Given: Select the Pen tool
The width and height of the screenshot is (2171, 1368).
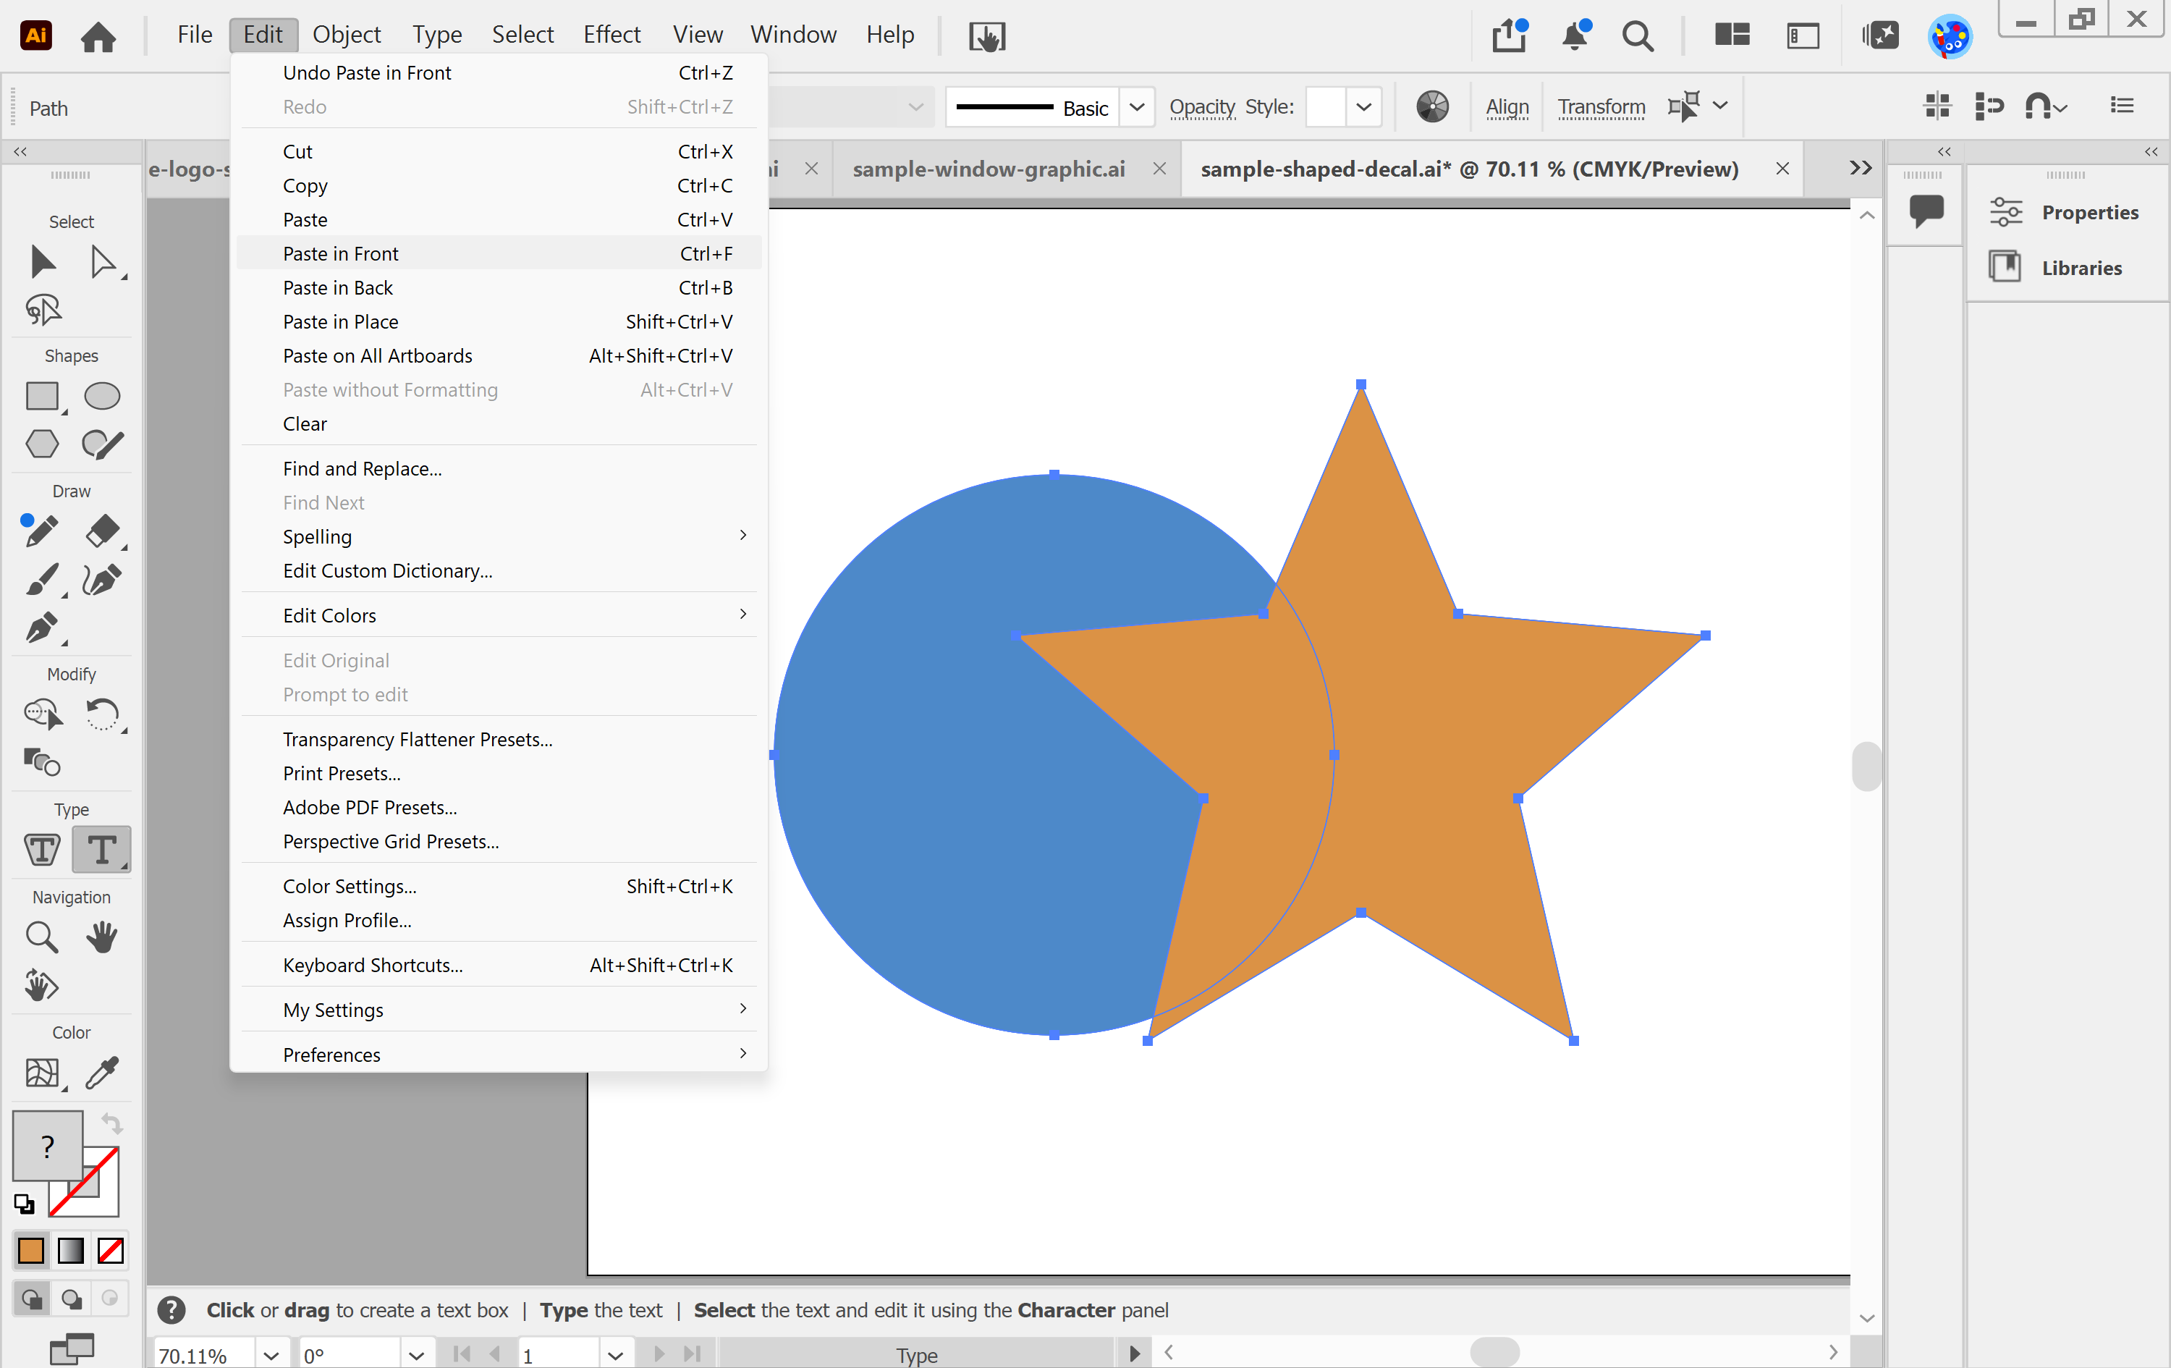Looking at the screenshot, I should click(x=43, y=628).
